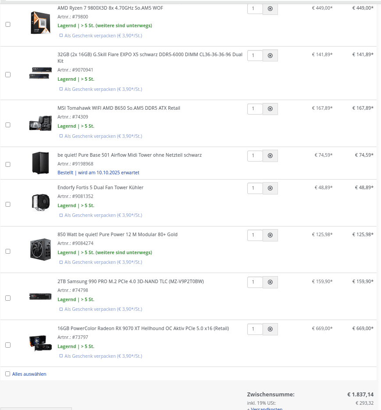Screen dimensions: 381x410
Task: Remove MSI Tomahawk WIFI motherboard from cart
Action: pos(270,109)
